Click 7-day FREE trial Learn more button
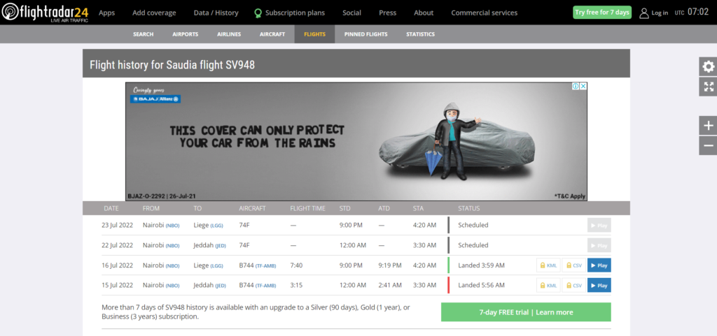The height and width of the screenshot is (336, 717). coord(526,312)
